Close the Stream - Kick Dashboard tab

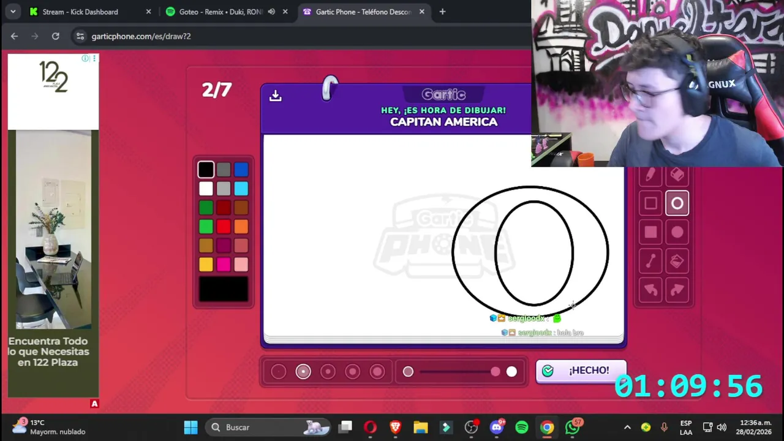click(x=148, y=12)
